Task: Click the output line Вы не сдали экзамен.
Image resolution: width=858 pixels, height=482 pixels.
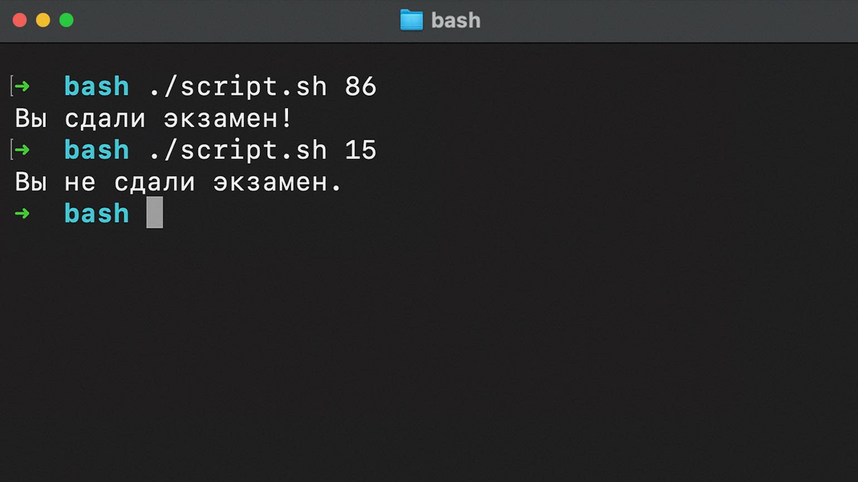Action: (178, 182)
